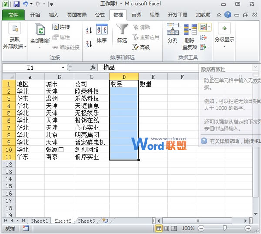Expand What-If Analysis dropdown arrow
261x234 pixels.
[x=208, y=47]
